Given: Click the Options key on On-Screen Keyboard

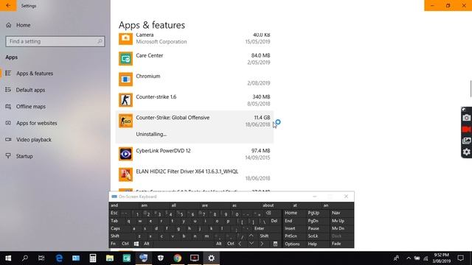Looking at the screenshot, I should (x=292, y=244).
